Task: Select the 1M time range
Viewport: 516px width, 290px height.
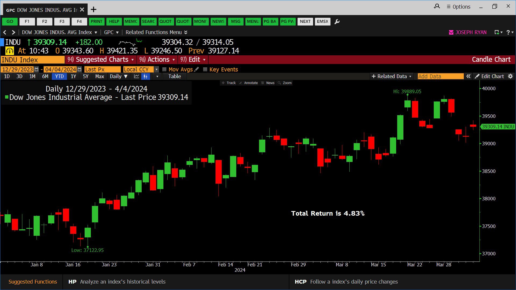Action: tap(32, 76)
